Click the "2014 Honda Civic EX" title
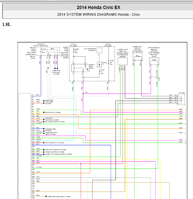 pyautogui.click(x=98, y=7)
